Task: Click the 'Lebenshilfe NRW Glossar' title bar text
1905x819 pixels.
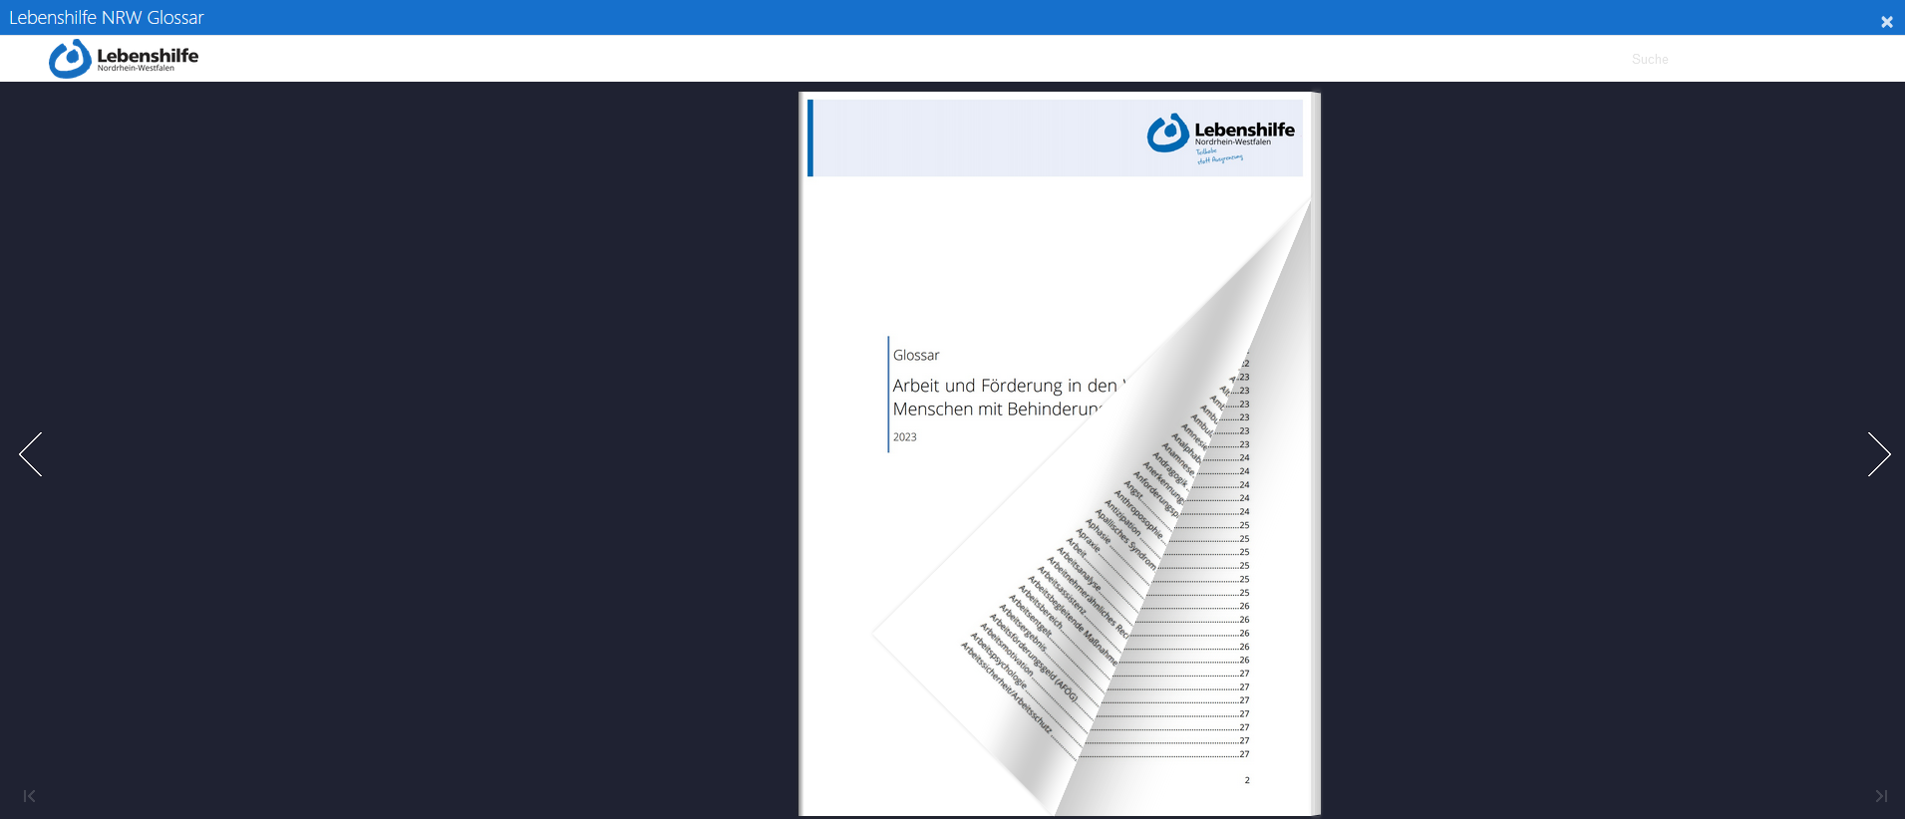Action: [x=107, y=18]
